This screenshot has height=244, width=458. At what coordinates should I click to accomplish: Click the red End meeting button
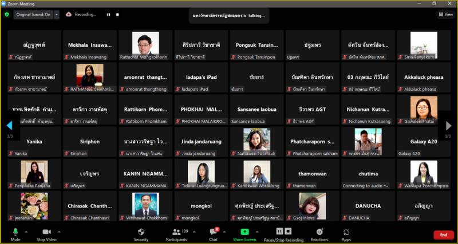(x=443, y=235)
